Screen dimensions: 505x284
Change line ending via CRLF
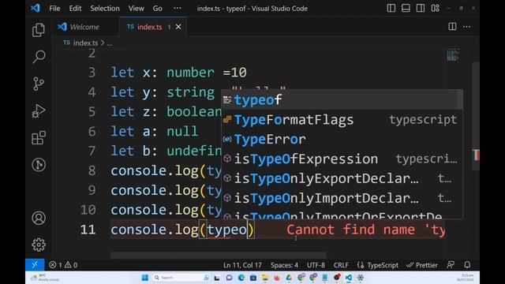click(341, 265)
